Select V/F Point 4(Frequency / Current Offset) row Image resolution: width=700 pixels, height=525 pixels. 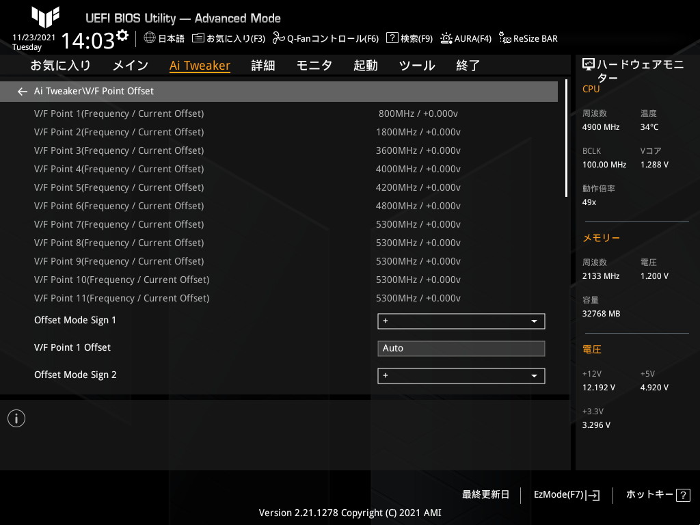tap(279, 170)
